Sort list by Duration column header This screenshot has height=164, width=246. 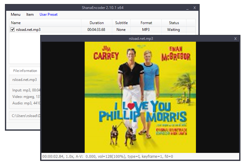click(x=96, y=23)
